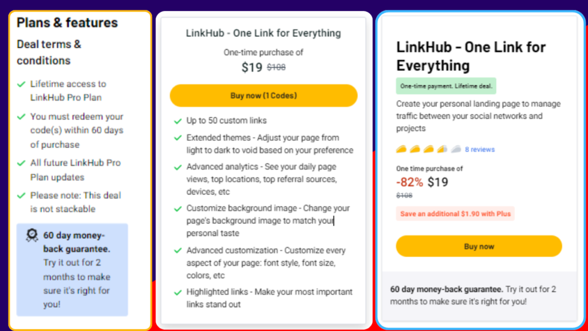Click the first taco rating icon

pyautogui.click(x=401, y=149)
